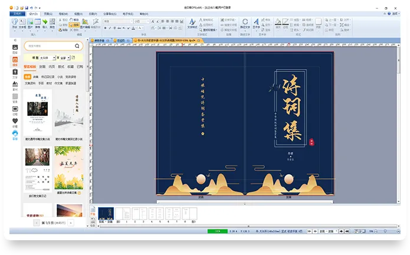Screen dimensions: 410x255
Task: Click the search magnifier in template panel
Action: click(x=78, y=45)
